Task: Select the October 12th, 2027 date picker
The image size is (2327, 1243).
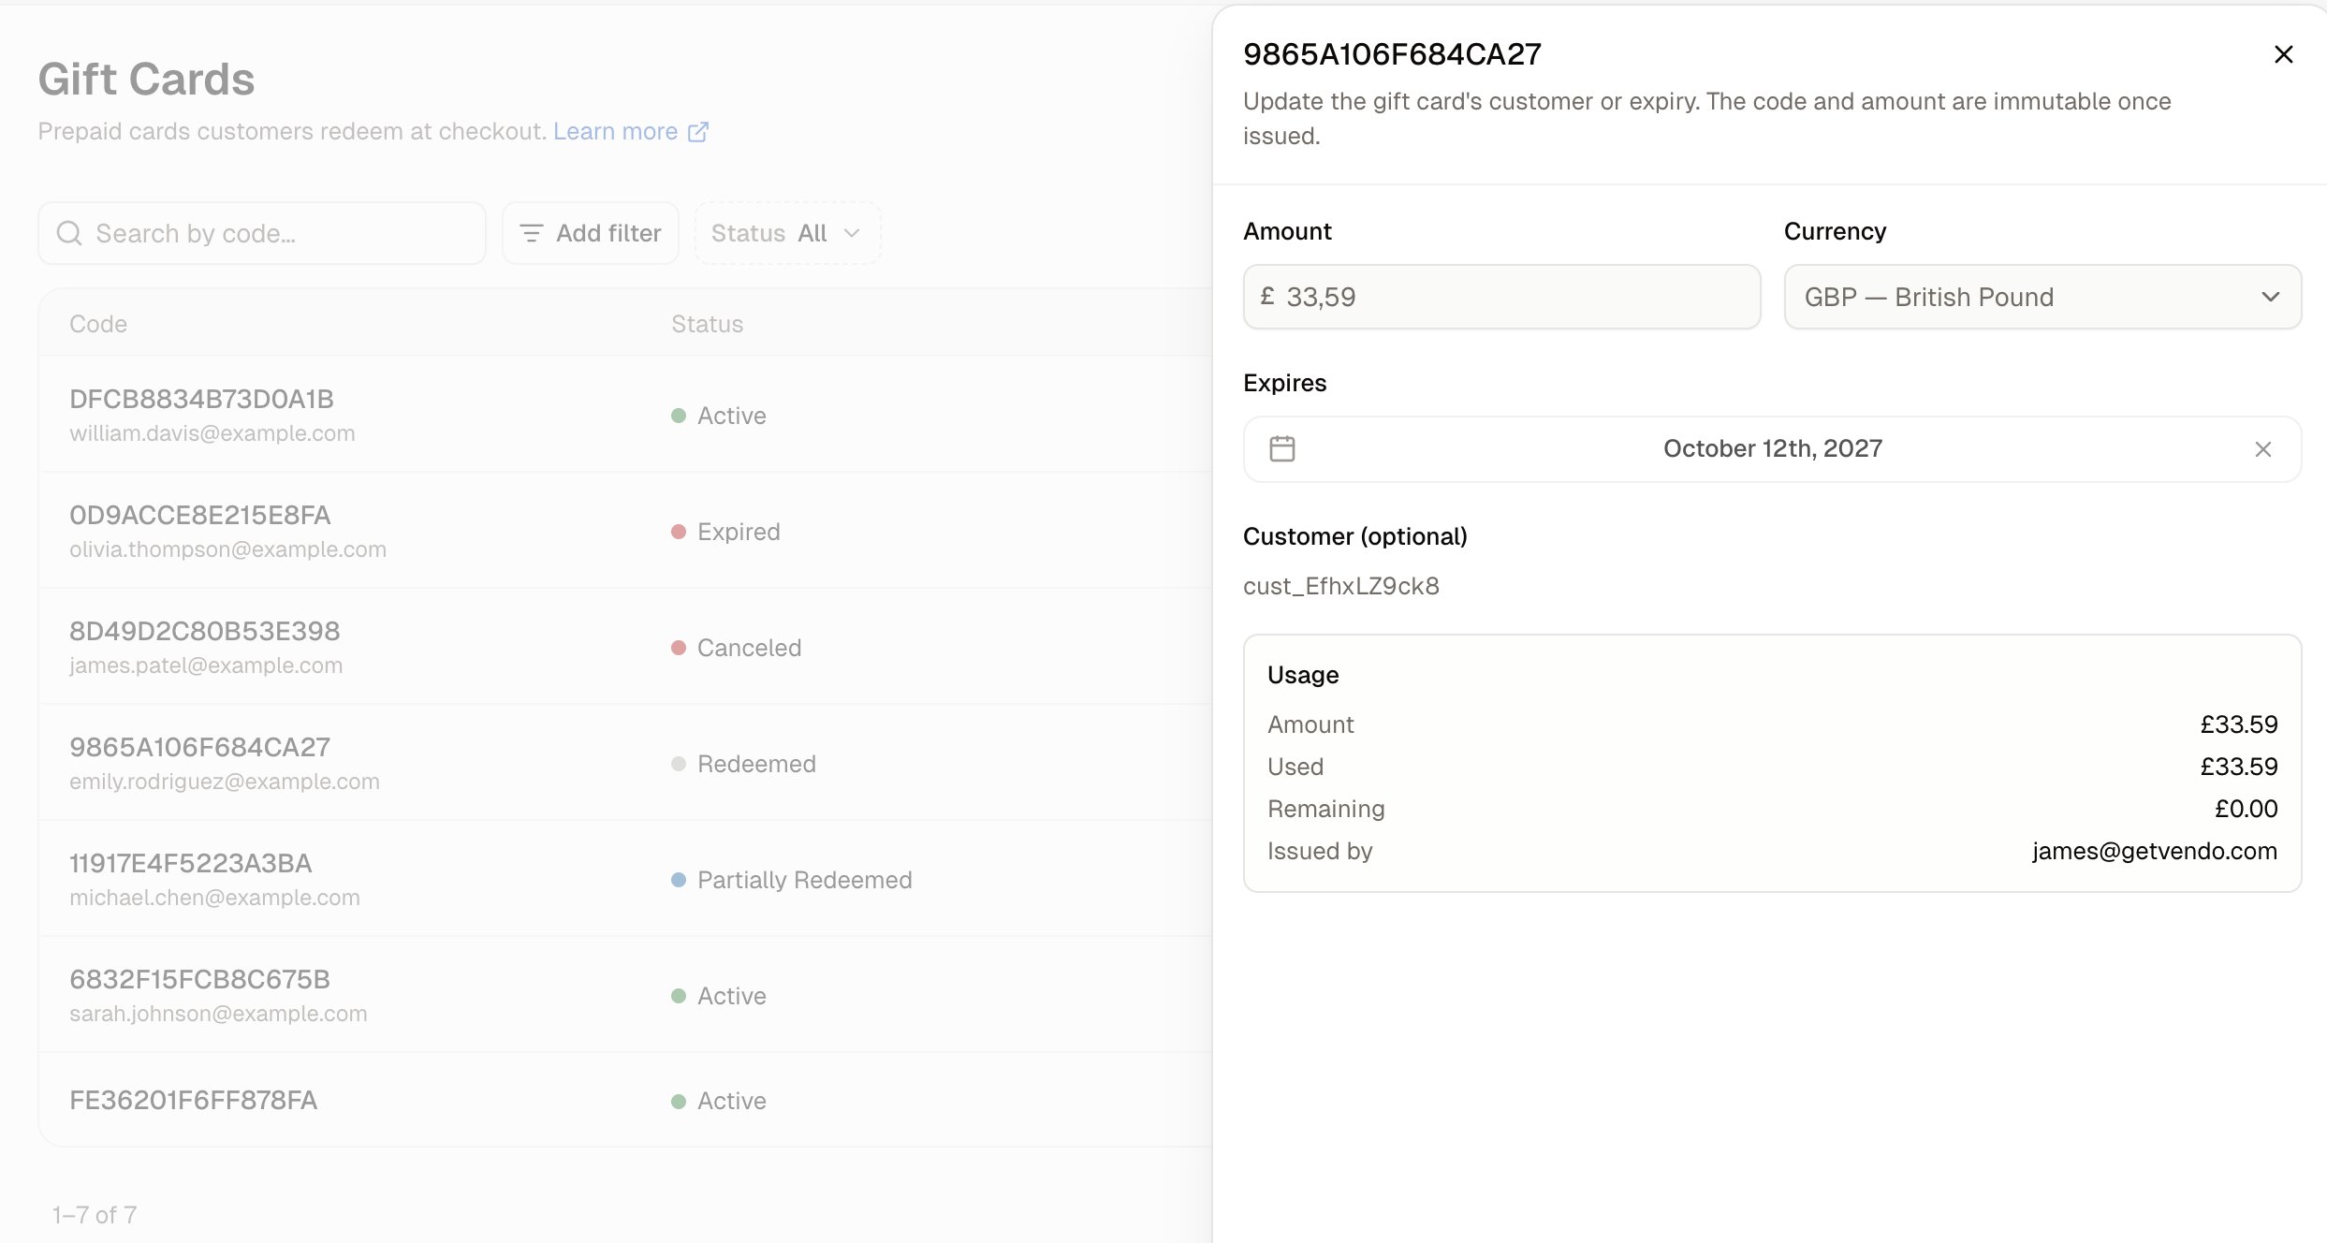Action: coord(1772,449)
